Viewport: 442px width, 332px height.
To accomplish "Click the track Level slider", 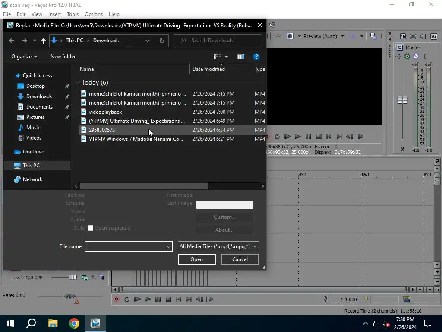I will [73, 277].
